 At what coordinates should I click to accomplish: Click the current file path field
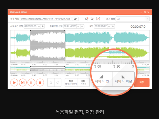pos(45,19)
